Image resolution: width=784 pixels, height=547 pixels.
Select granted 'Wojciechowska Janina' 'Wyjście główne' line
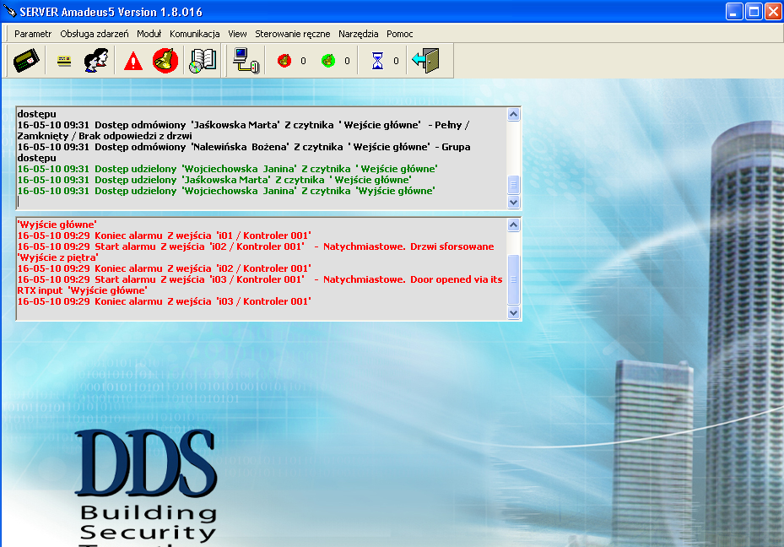tap(226, 191)
